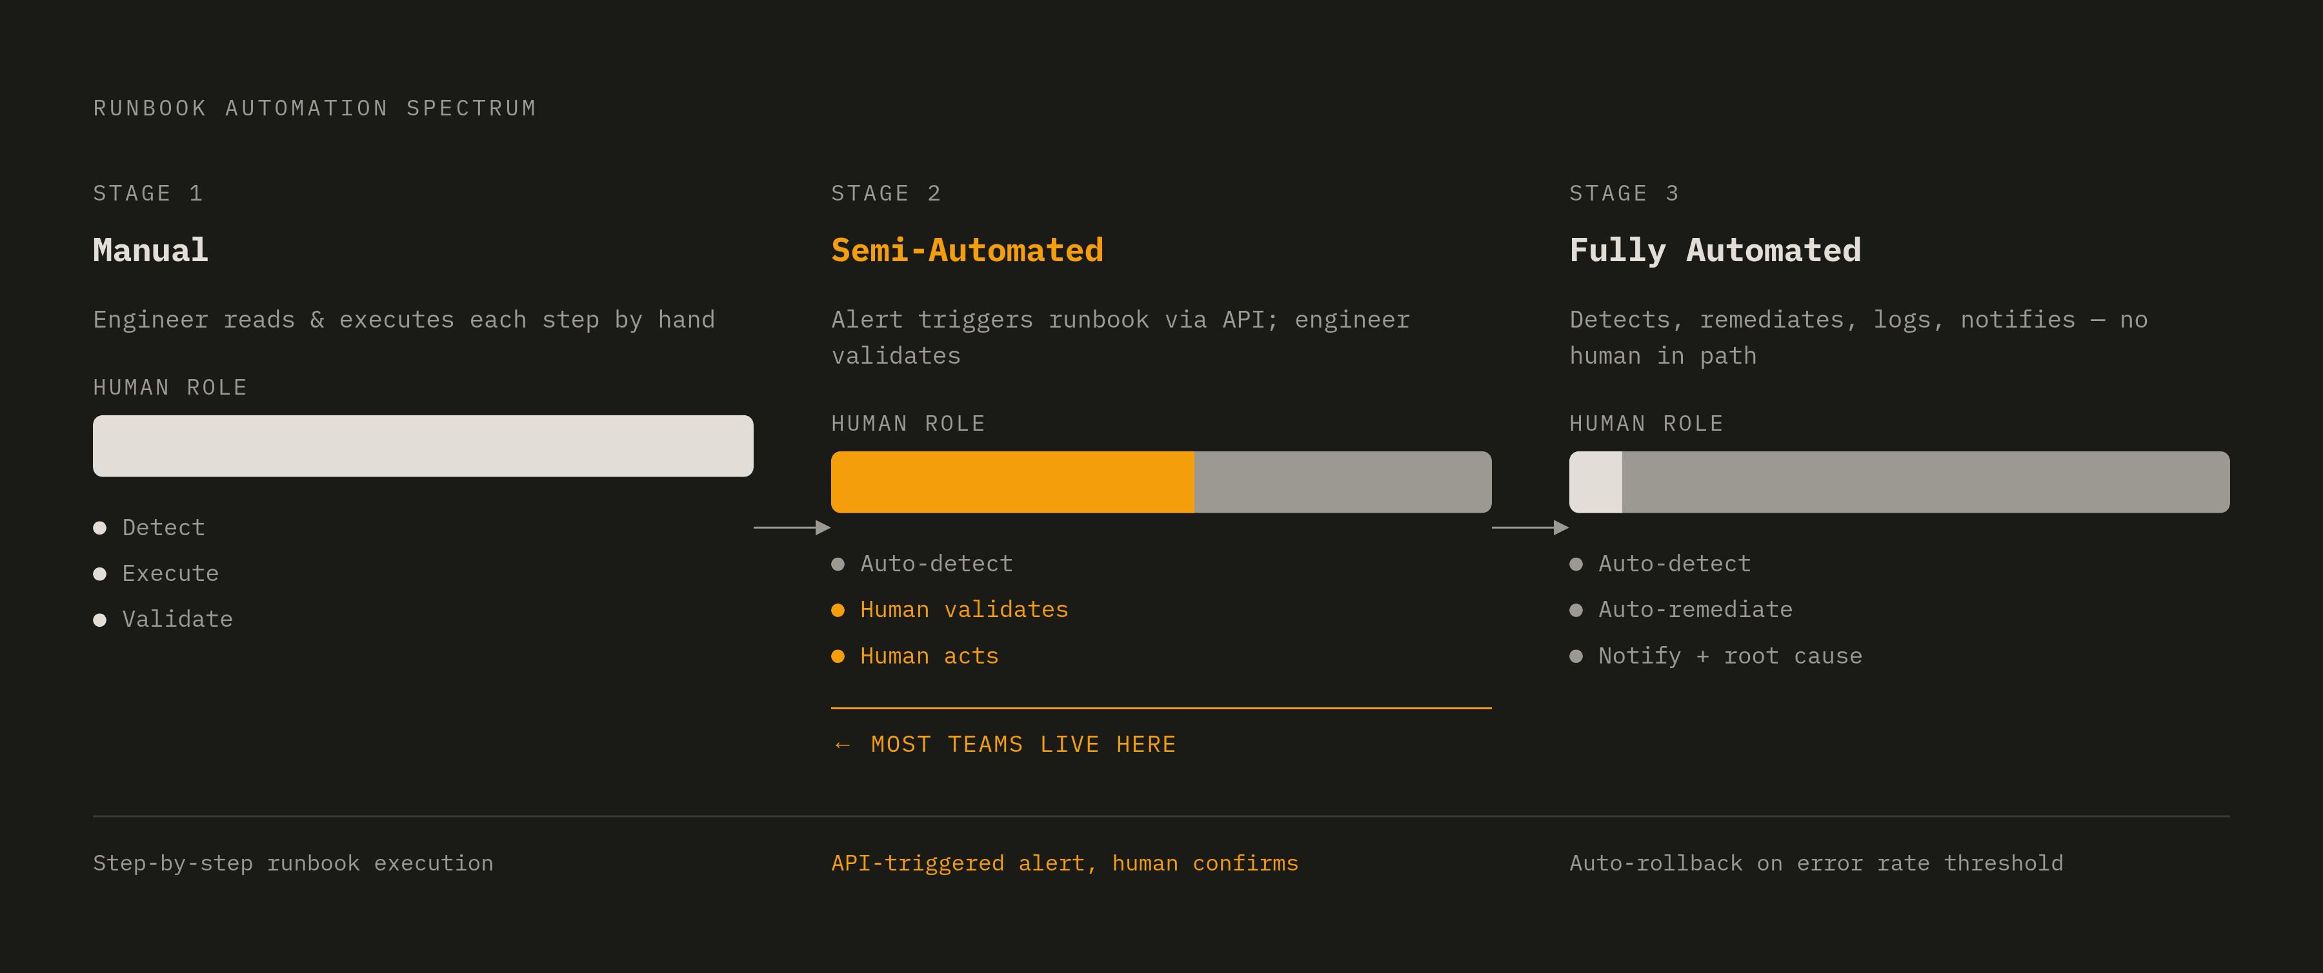Click gray segment of Fully Automated role bar
2323x973 pixels.
click(1926, 482)
